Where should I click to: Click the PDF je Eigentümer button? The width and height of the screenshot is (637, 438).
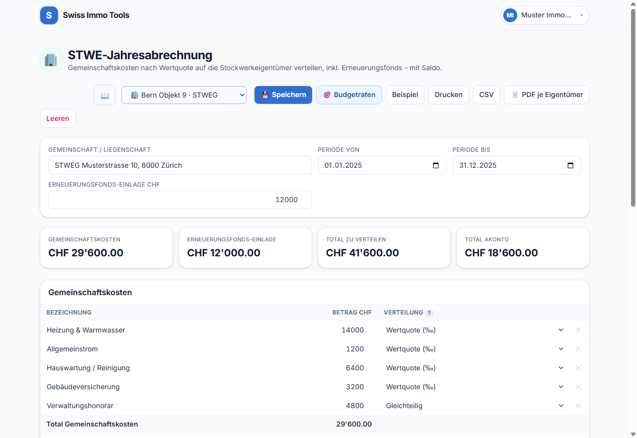click(x=546, y=95)
